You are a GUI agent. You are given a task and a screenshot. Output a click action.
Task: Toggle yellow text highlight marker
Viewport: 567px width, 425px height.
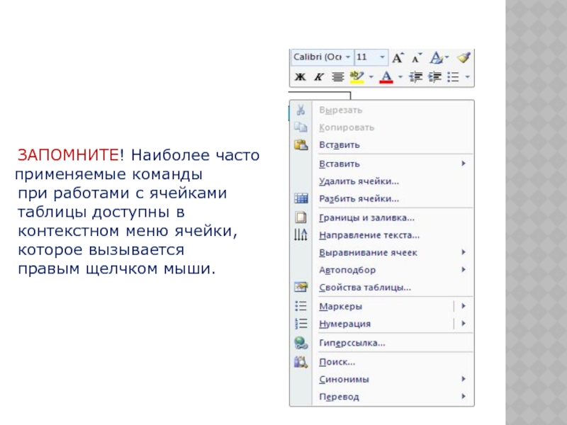(x=357, y=76)
